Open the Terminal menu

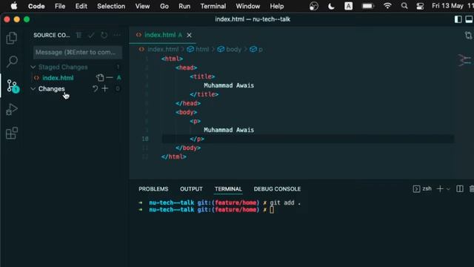click(213, 6)
